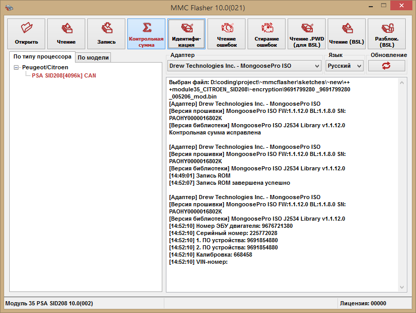The height and width of the screenshot is (313, 416).
Task: Open the Язык language dropdown
Action: pyautogui.click(x=344, y=66)
